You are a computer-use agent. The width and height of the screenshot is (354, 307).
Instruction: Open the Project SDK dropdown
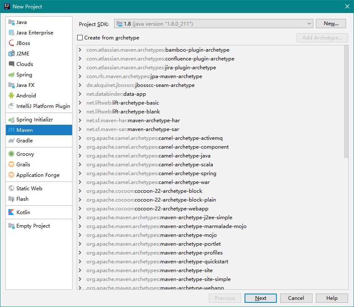click(213, 24)
